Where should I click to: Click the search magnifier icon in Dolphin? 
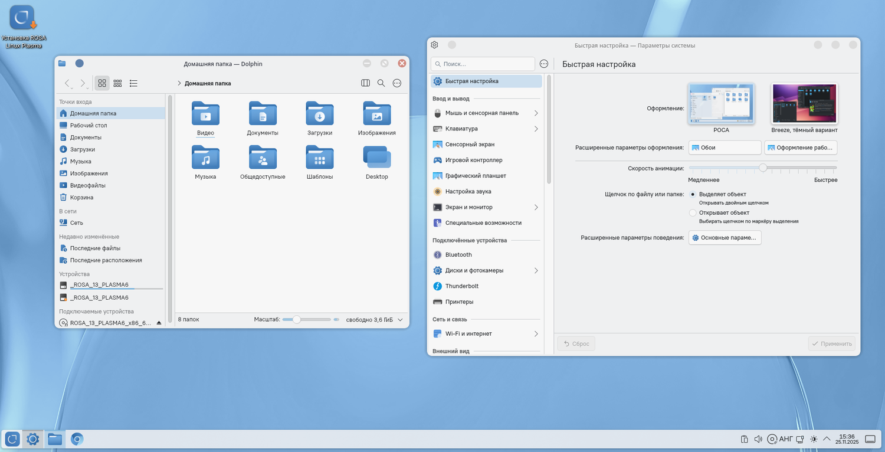tap(381, 83)
